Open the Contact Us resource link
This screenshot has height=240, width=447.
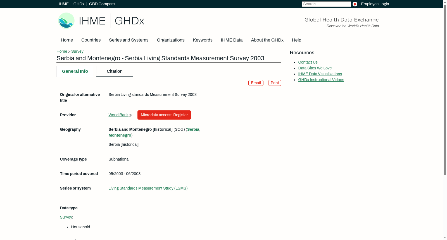308,62
